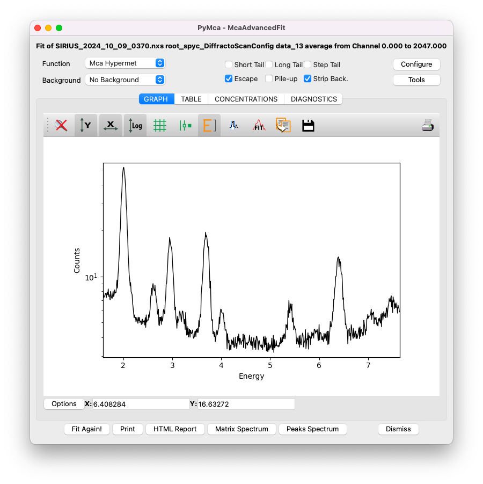Switch to the CONCENTRATIONS tab

246,99
